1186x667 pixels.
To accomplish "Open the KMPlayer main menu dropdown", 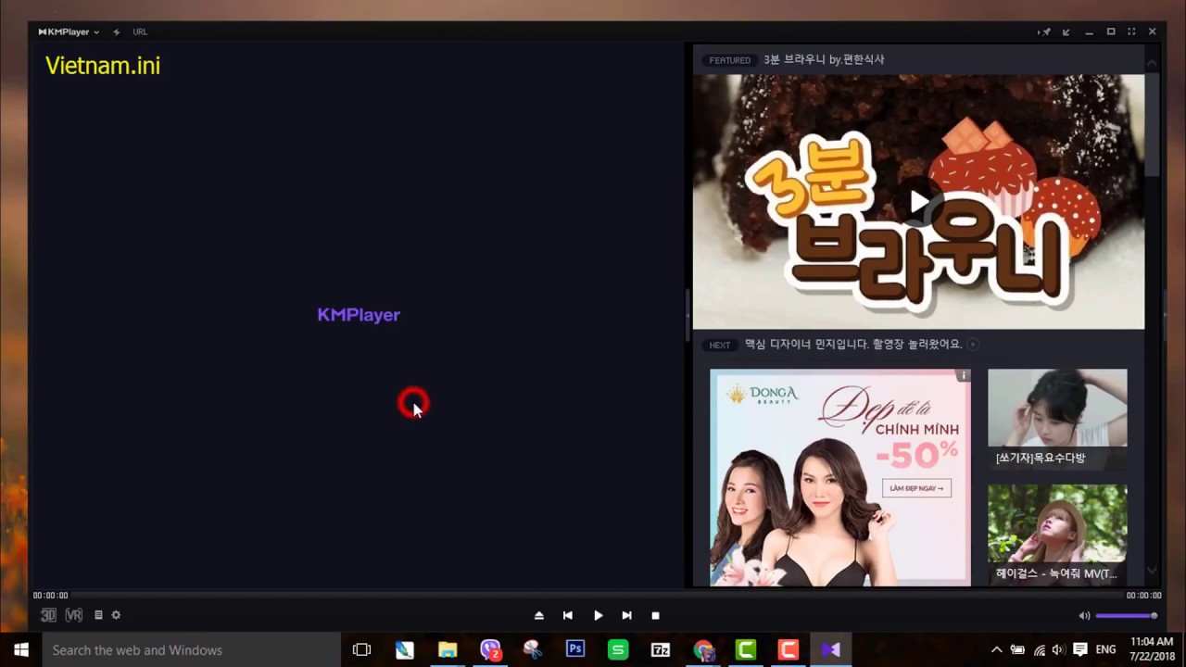I will (x=69, y=31).
